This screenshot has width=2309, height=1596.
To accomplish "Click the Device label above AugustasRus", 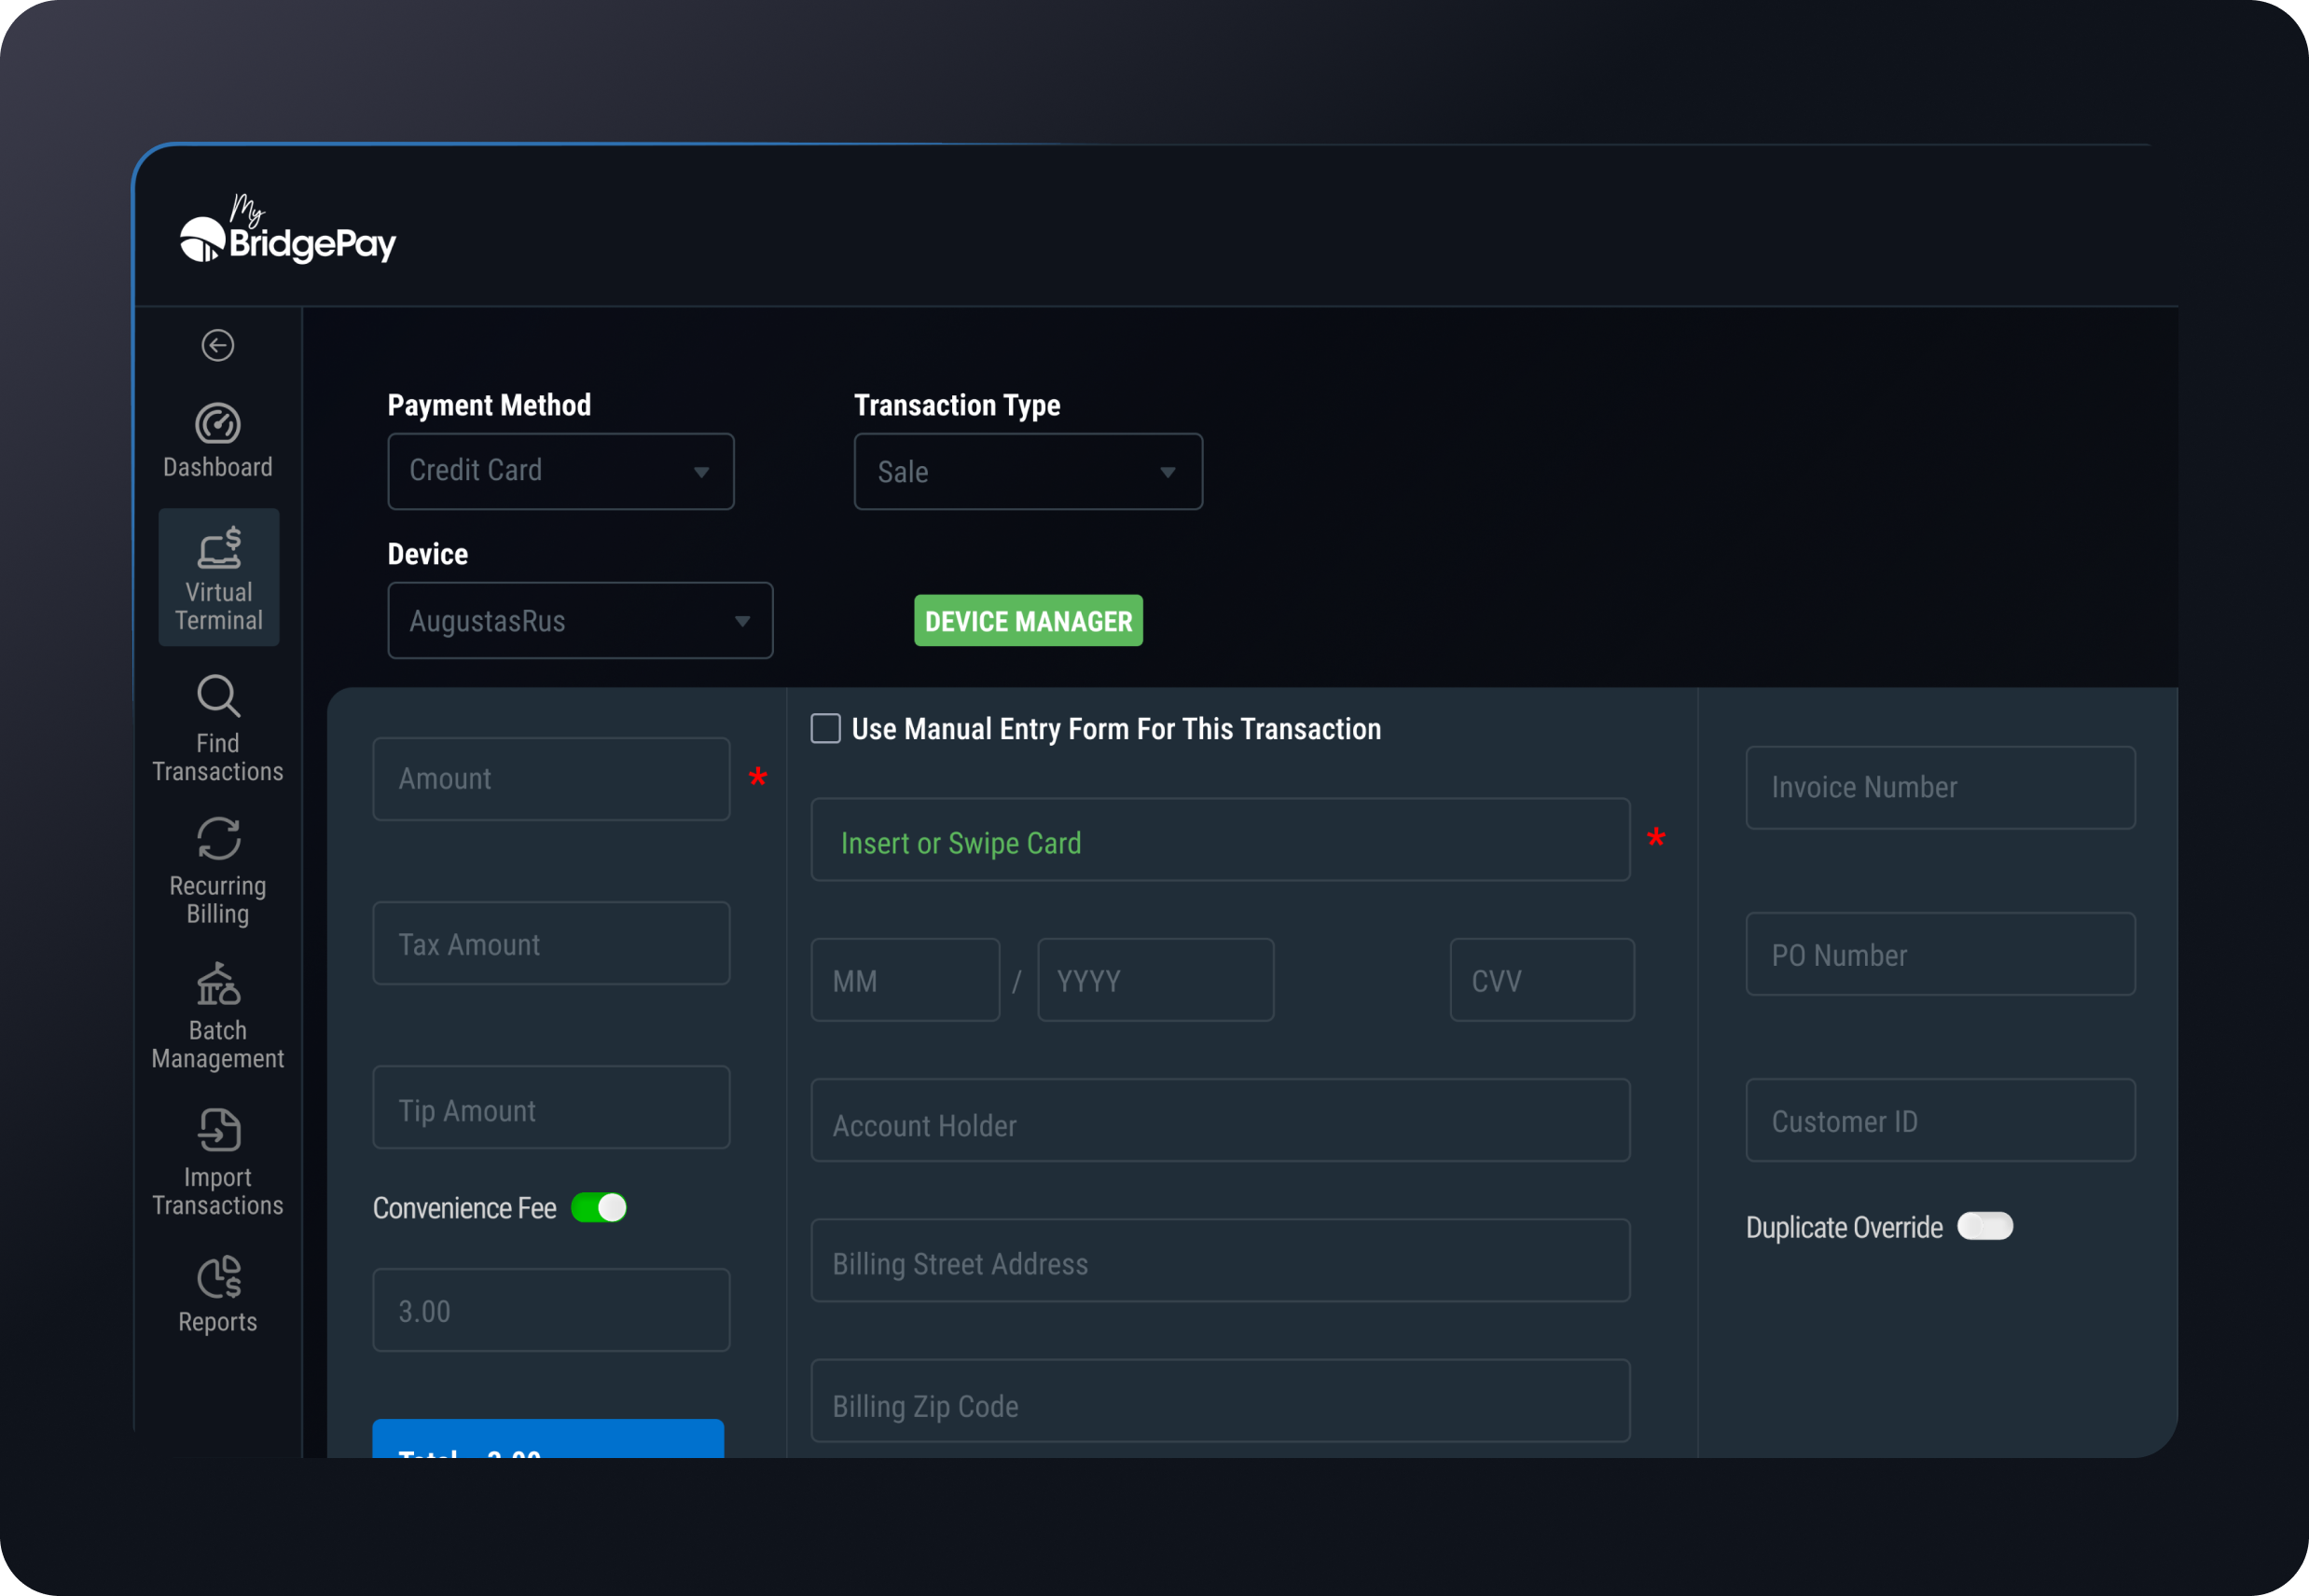I will pyautogui.click(x=427, y=554).
